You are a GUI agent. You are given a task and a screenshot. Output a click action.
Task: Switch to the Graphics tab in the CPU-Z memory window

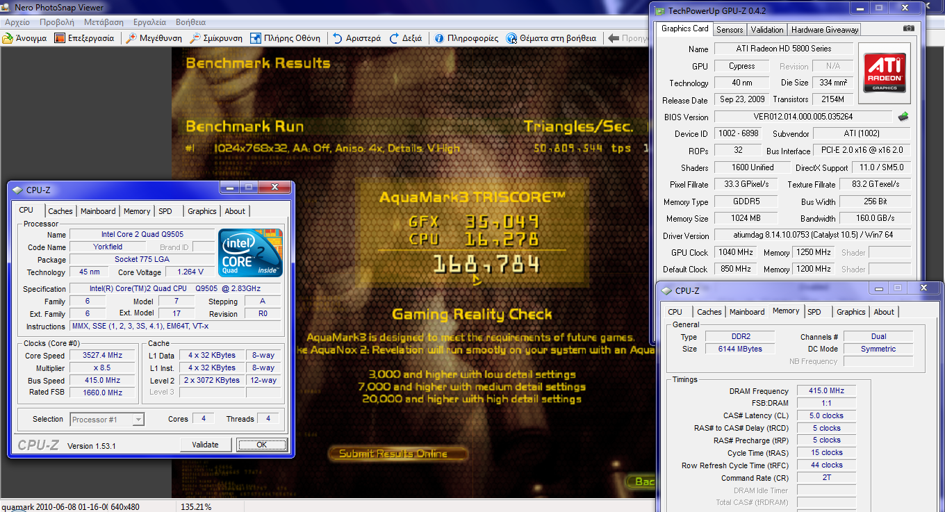pos(851,312)
